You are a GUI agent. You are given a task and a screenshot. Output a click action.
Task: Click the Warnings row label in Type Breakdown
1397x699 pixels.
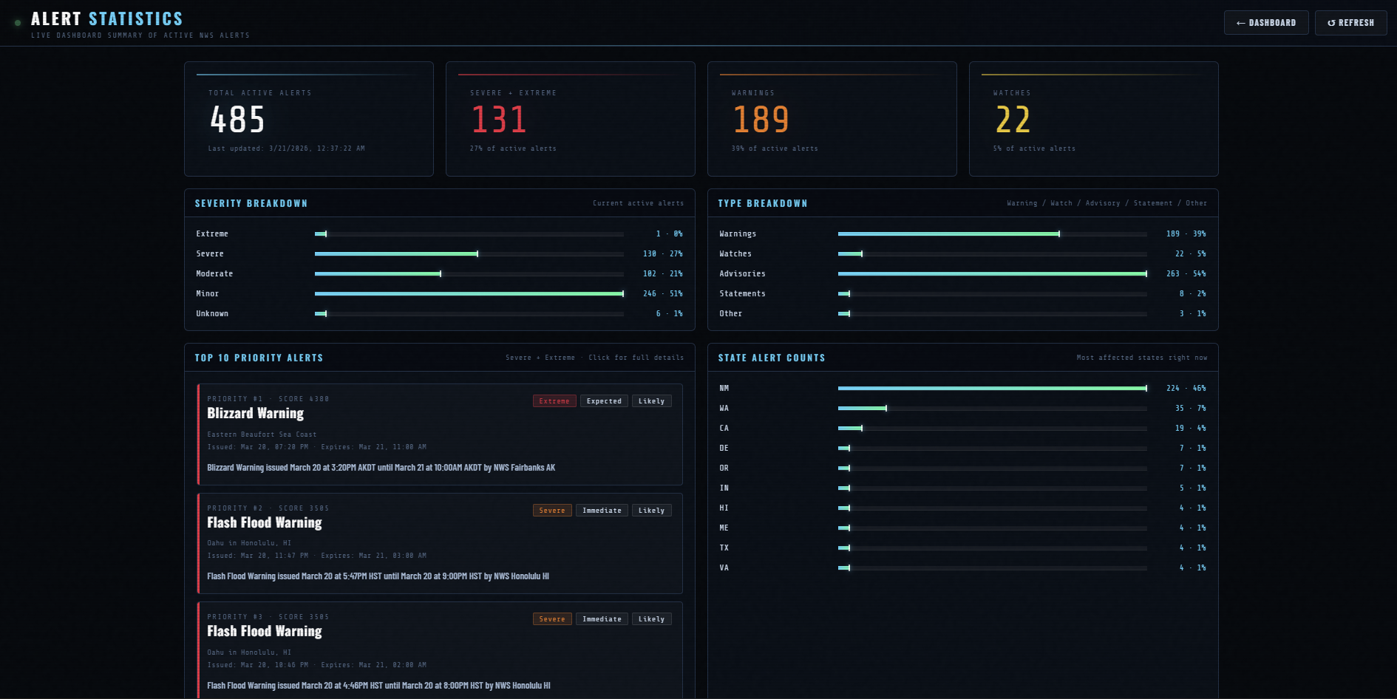(x=738, y=234)
